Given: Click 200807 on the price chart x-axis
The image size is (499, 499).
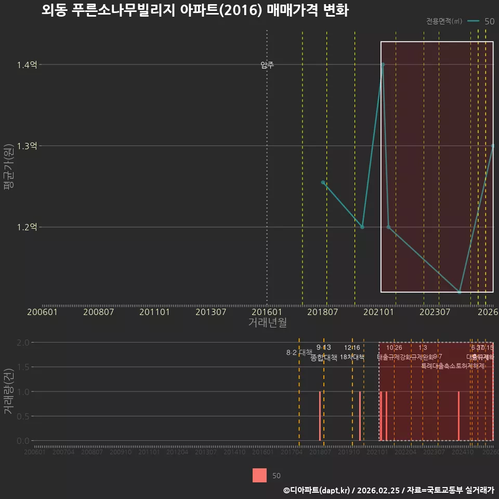Looking at the screenshot, I should pos(98,312).
